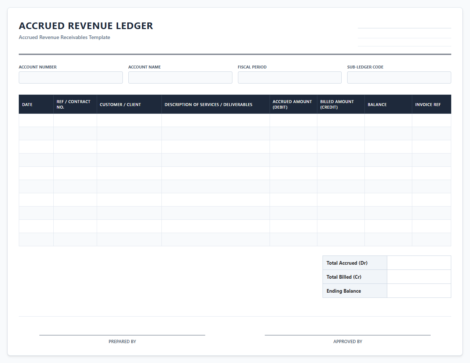Click the DATE column header

pyautogui.click(x=36, y=105)
